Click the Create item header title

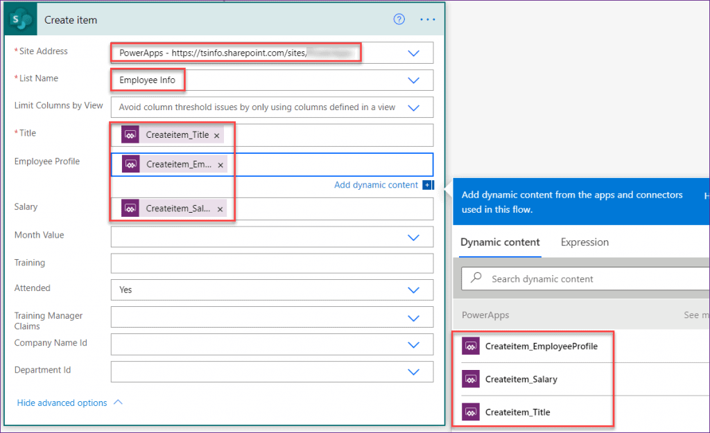(x=71, y=20)
